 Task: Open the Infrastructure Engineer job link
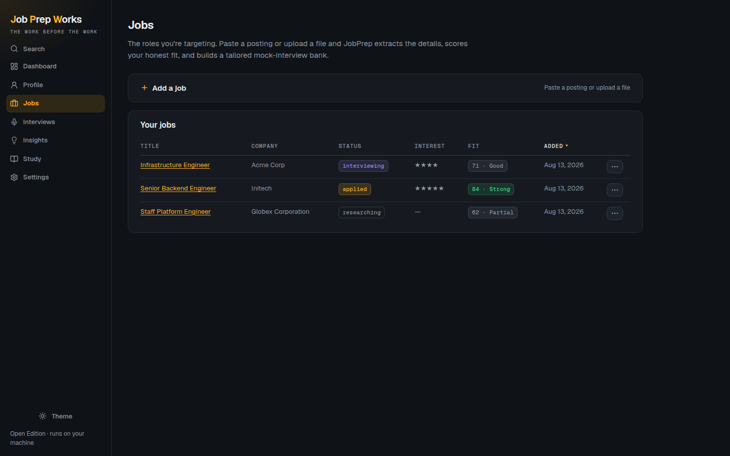(x=175, y=165)
